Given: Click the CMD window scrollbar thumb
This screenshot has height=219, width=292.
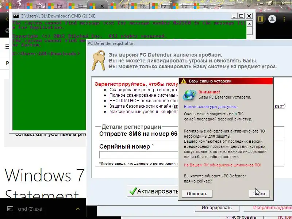Looking at the screenshot, I should (x=249, y=31).
